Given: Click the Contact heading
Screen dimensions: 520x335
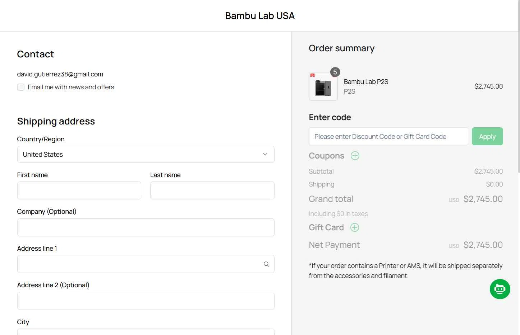Looking at the screenshot, I should [36, 54].
